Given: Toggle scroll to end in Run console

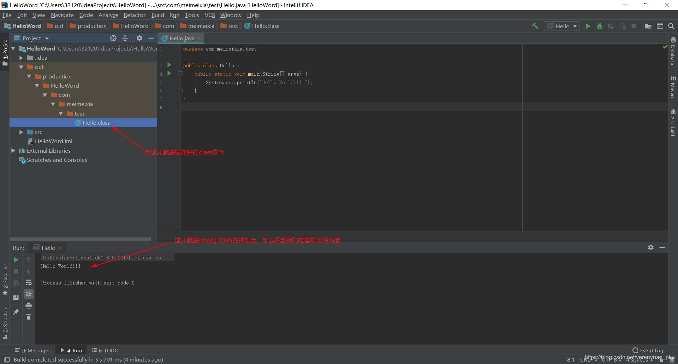Looking at the screenshot, I should tap(29, 294).
